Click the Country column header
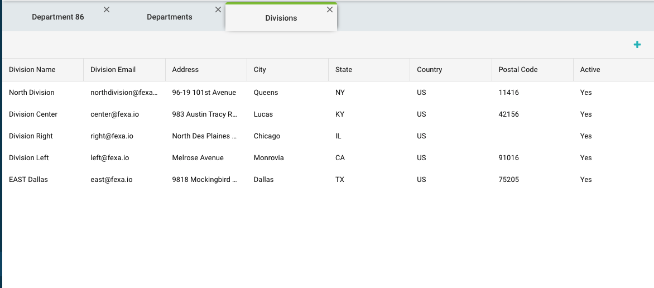The image size is (654, 288). [430, 70]
